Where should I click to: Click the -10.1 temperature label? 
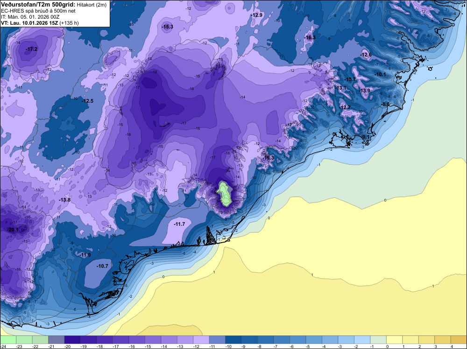pyautogui.click(x=380, y=74)
